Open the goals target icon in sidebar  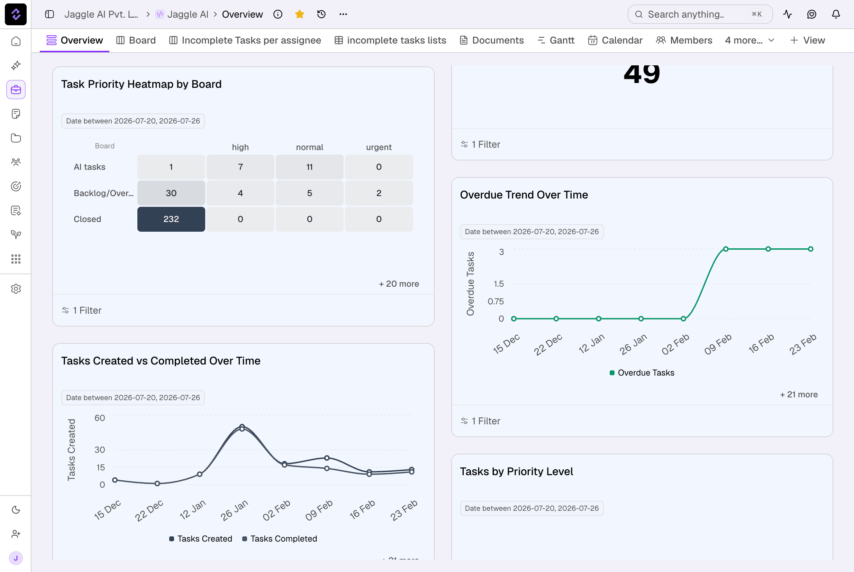(16, 186)
